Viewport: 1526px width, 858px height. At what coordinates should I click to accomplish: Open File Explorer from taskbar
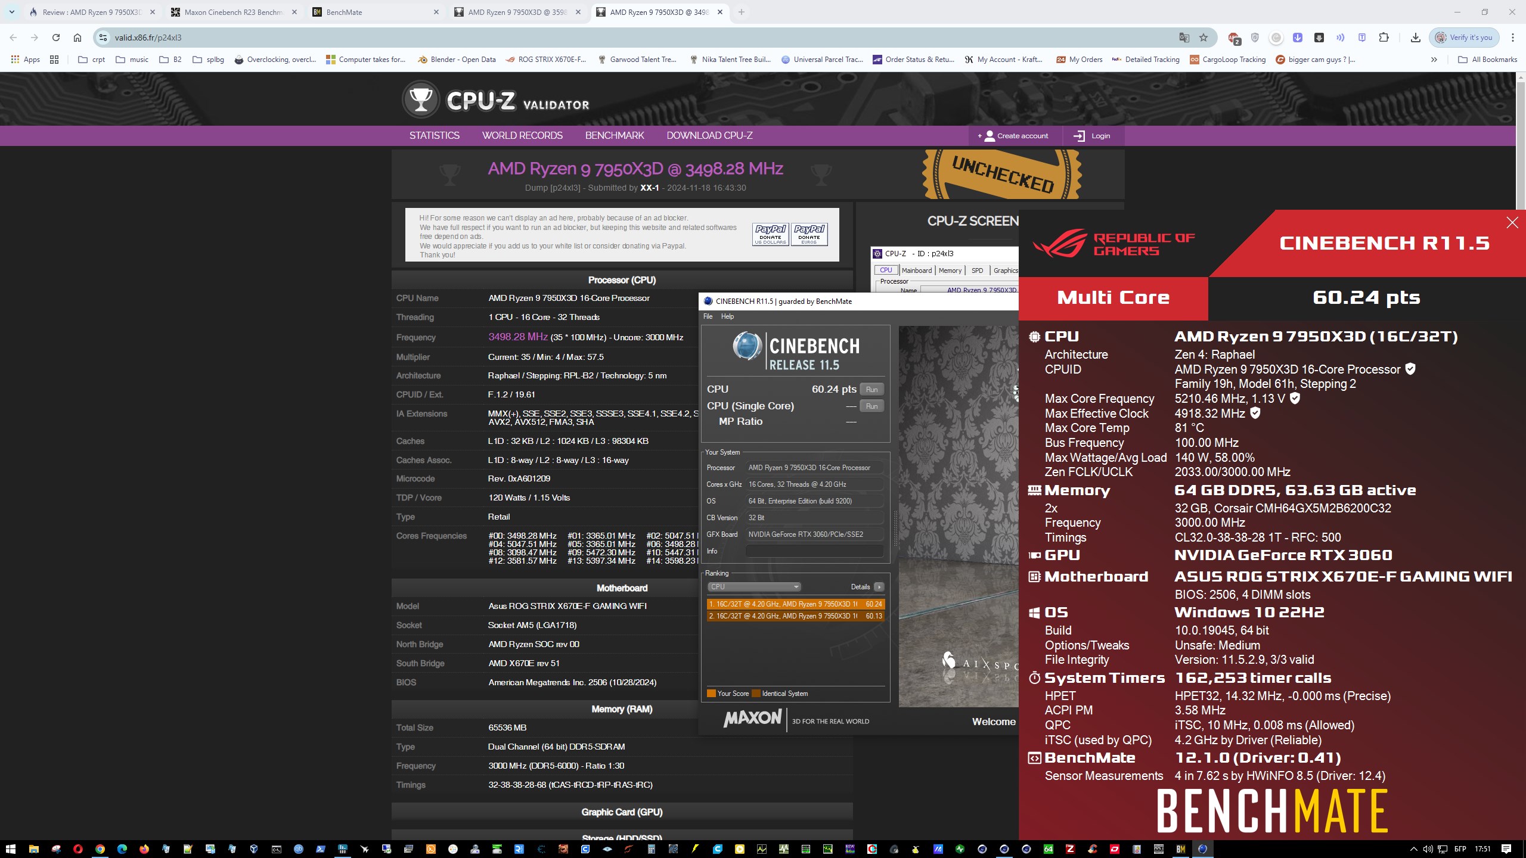pos(33,849)
